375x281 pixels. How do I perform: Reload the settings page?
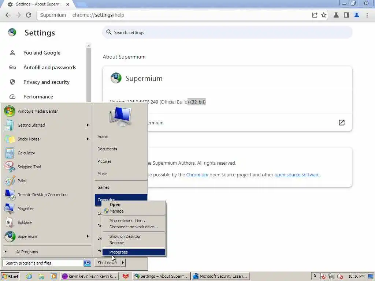29,15
